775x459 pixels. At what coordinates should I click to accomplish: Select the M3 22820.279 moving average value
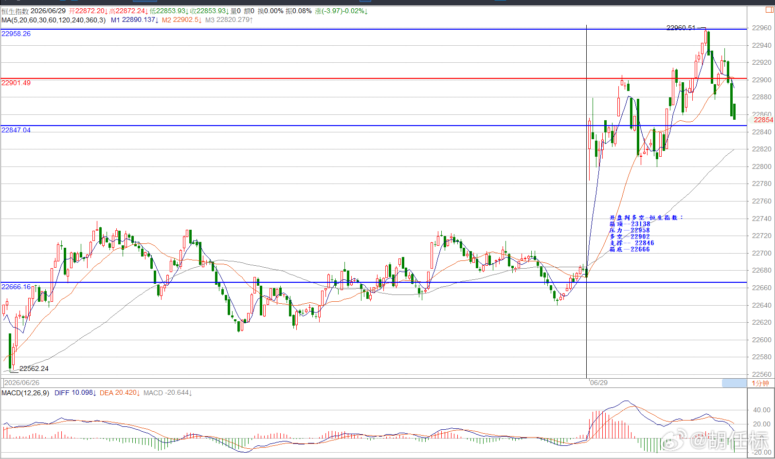[x=229, y=20]
